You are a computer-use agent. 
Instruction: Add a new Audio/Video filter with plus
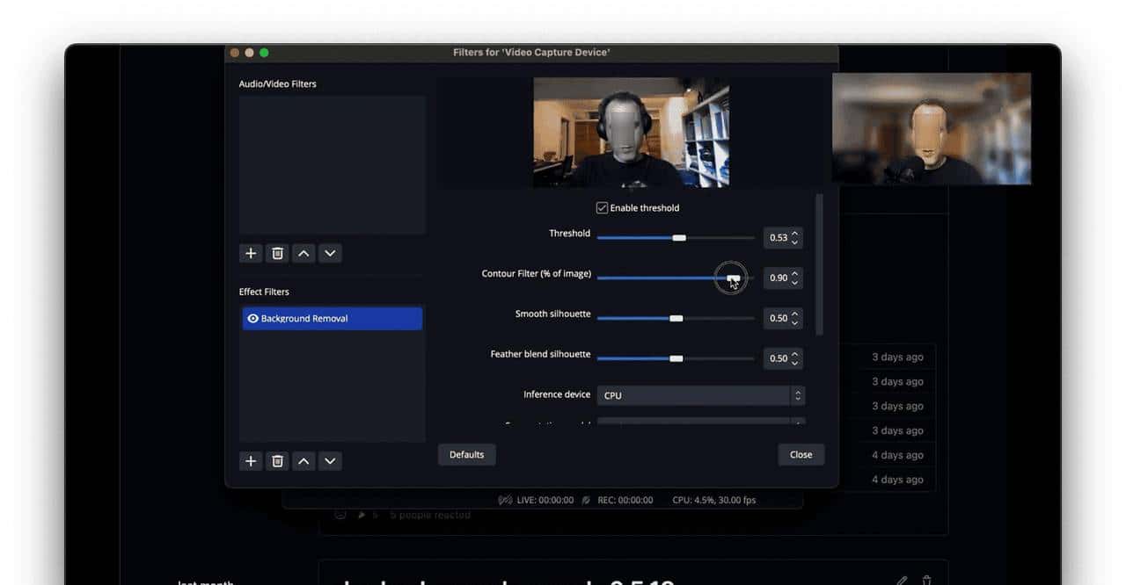coord(251,253)
